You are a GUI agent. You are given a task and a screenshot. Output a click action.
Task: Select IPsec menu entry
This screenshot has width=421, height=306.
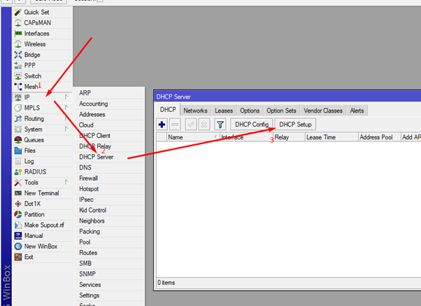[x=109, y=200]
